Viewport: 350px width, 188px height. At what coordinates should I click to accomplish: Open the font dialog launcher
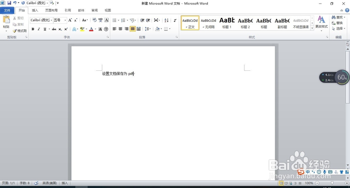[108, 37]
